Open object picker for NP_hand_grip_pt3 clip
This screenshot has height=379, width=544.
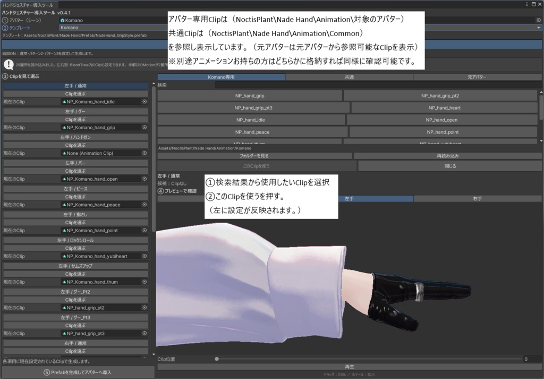pos(144,333)
